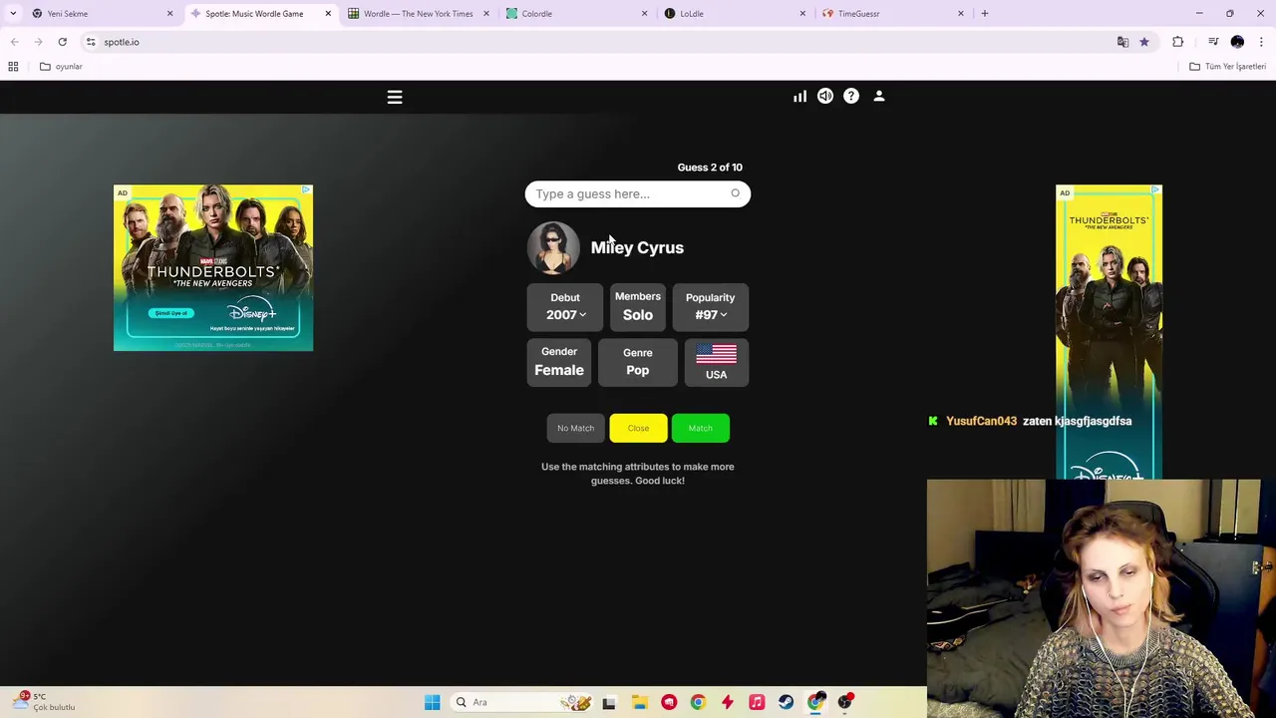The height and width of the screenshot is (718, 1276).
Task: Open the Chrome three-dot menu
Action: click(x=1261, y=42)
